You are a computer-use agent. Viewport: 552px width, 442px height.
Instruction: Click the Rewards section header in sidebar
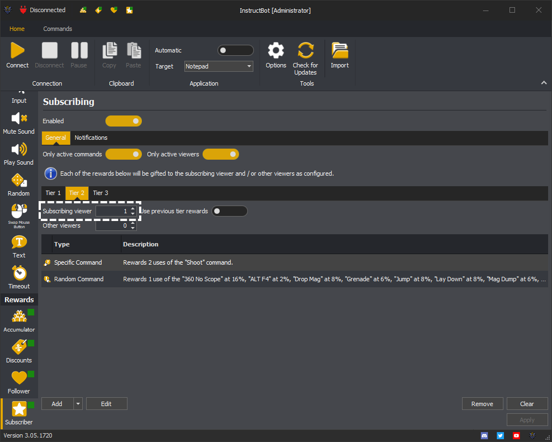[x=19, y=299]
